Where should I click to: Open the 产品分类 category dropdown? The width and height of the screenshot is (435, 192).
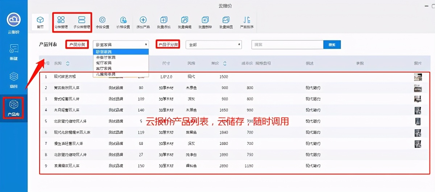tap(121, 45)
